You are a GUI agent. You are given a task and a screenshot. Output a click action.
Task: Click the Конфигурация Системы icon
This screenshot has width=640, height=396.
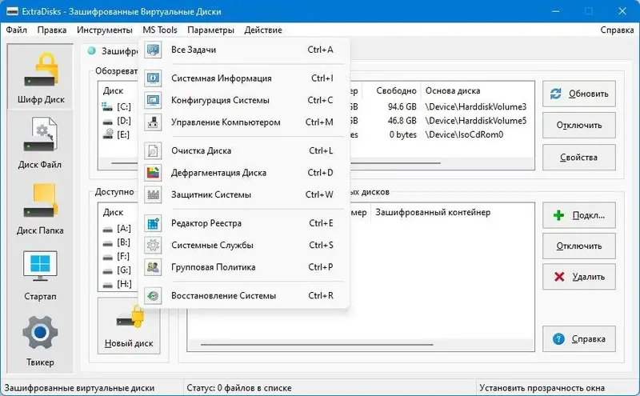click(x=153, y=100)
